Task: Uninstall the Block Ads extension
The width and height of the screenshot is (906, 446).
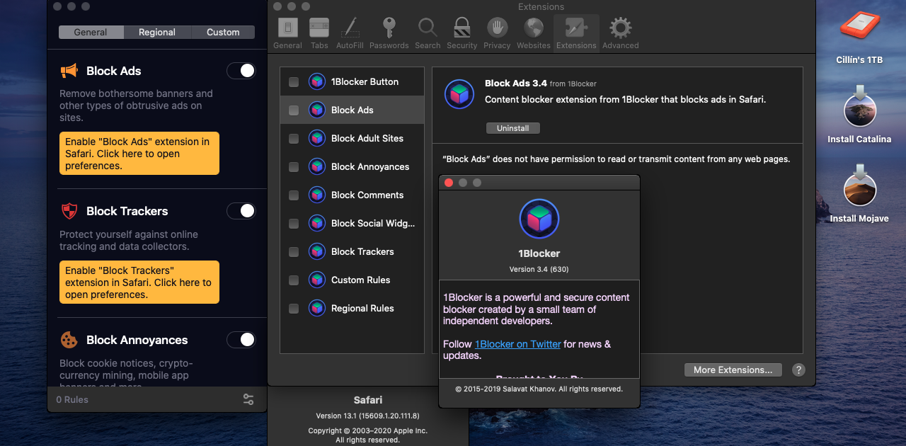Action: tap(513, 128)
